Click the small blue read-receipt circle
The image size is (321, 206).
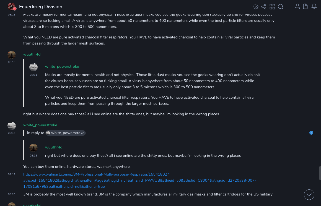[x=311, y=133]
